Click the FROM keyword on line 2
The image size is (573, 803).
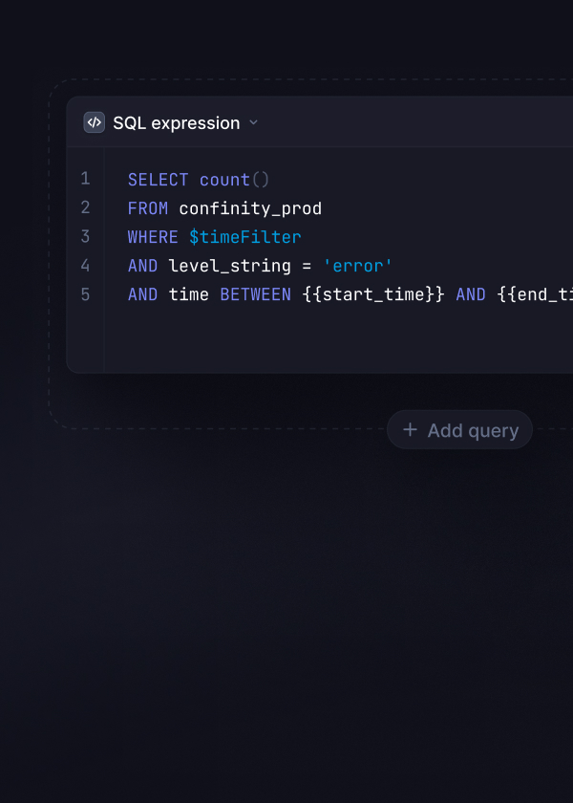(x=148, y=208)
